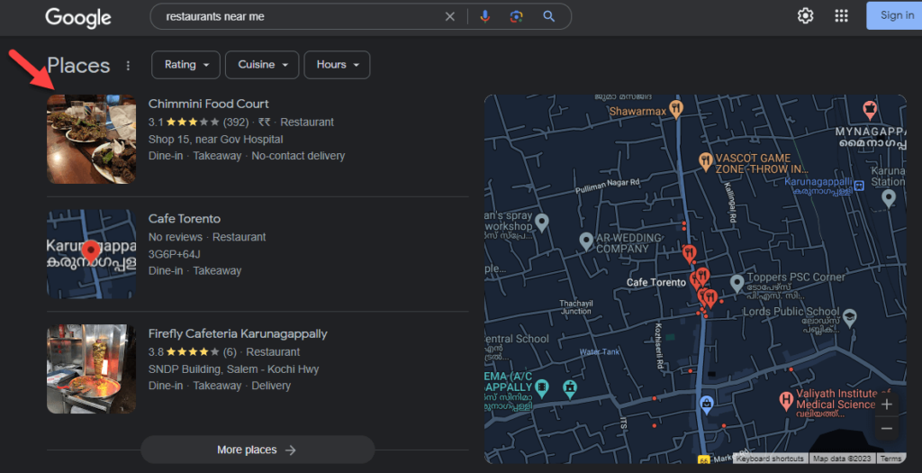This screenshot has width=922, height=473.
Task: Click Firefly Cafeteria photo thumbnail
Action: coord(91,368)
